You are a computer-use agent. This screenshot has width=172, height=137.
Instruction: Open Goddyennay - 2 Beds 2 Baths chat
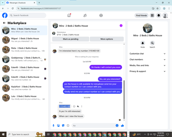(24, 59)
